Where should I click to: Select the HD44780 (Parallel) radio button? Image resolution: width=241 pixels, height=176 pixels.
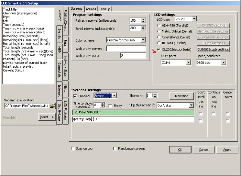[x=159, y=26]
